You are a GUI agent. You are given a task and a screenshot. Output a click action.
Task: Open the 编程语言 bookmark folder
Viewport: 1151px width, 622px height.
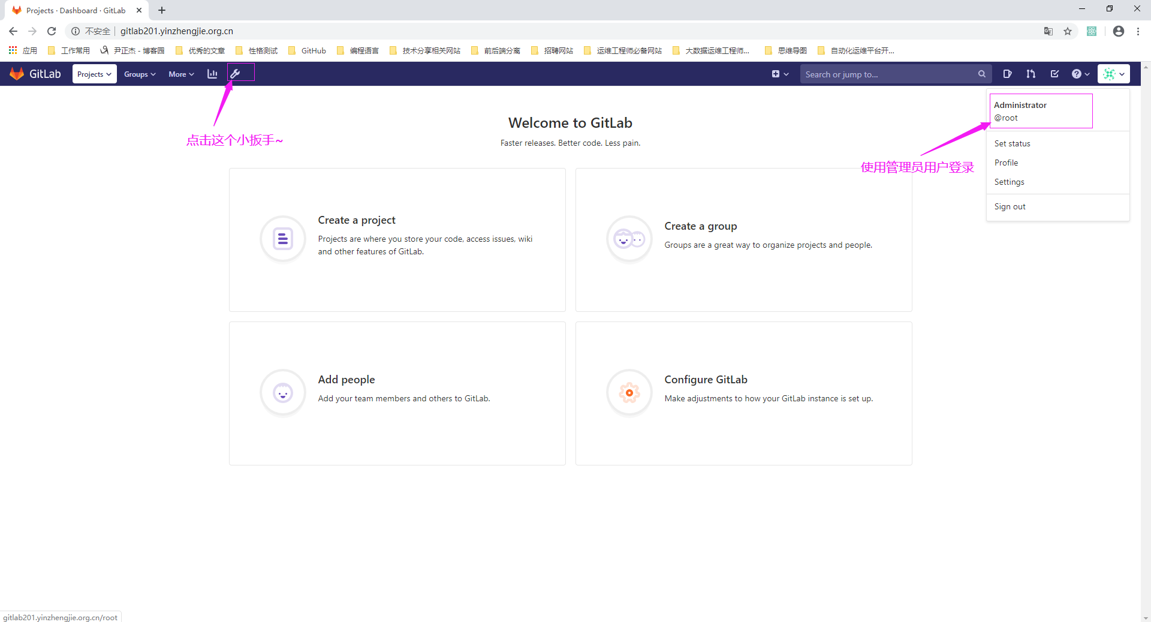[x=358, y=50]
